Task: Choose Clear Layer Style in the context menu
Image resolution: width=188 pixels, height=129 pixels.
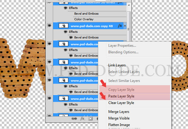Action: (121, 103)
